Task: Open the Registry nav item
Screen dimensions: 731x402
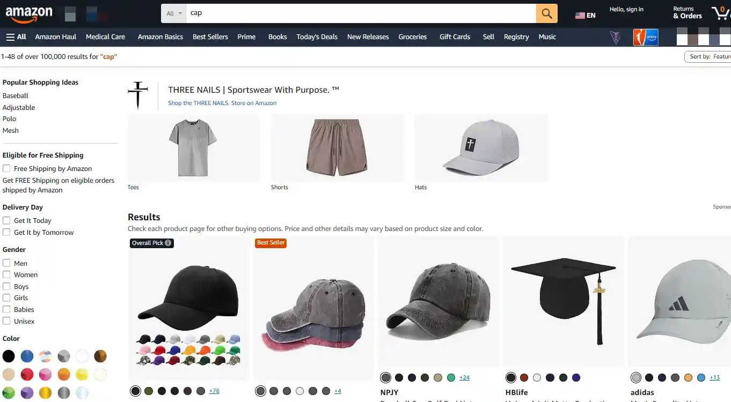Action: (516, 37)
